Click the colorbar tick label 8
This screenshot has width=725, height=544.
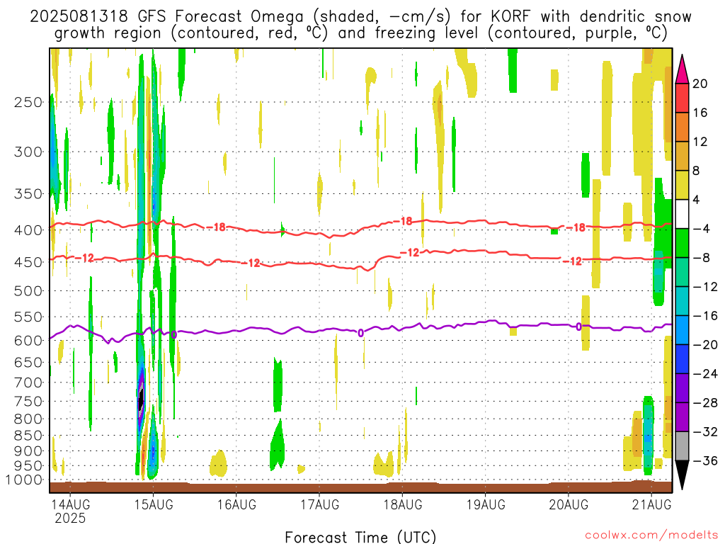point(697,171)
